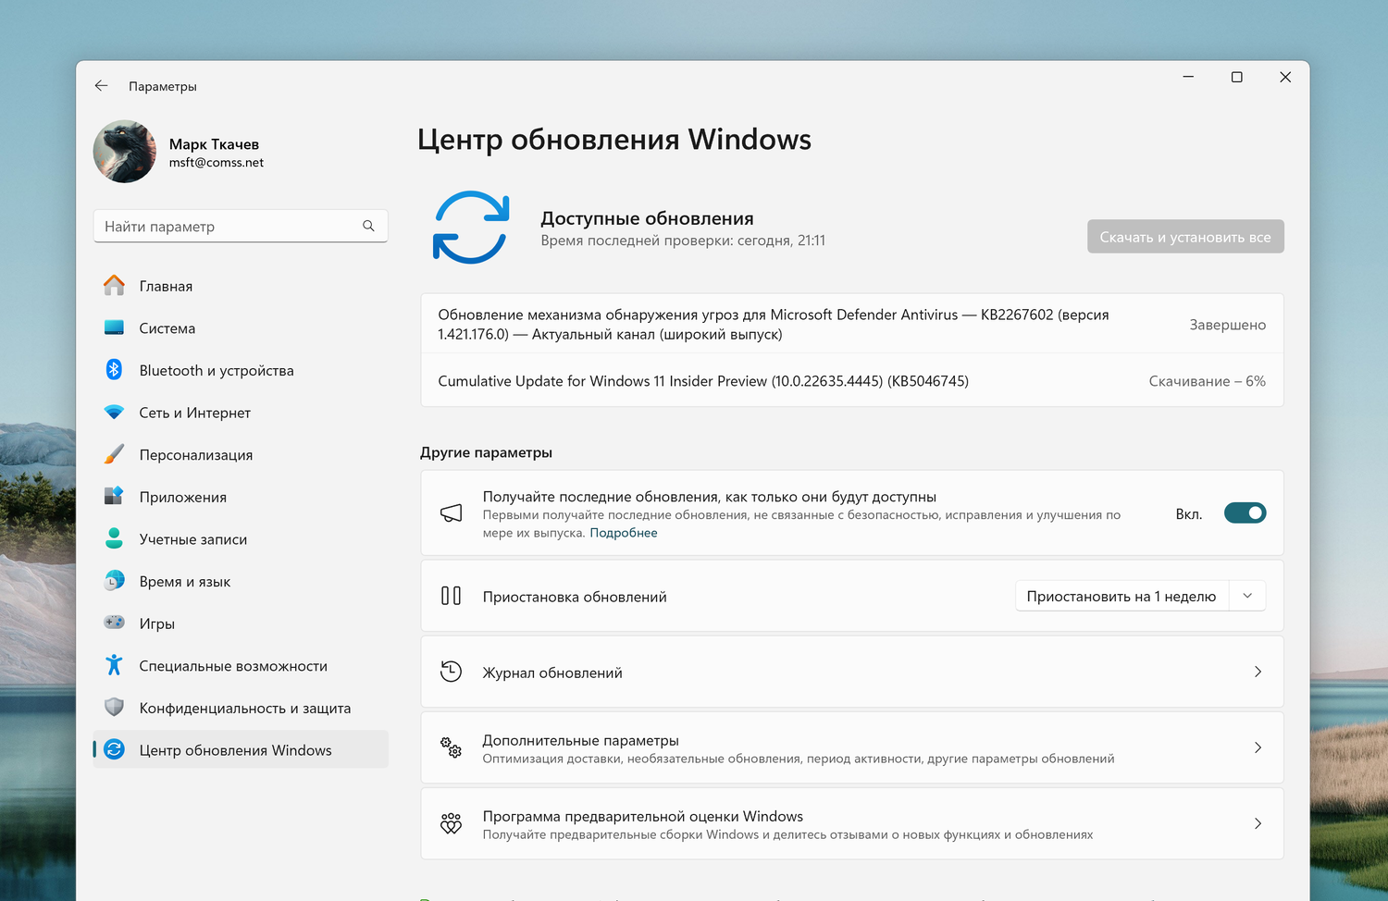
Task: Click the Другие параметры heading
Action: [x=486, y=452]
